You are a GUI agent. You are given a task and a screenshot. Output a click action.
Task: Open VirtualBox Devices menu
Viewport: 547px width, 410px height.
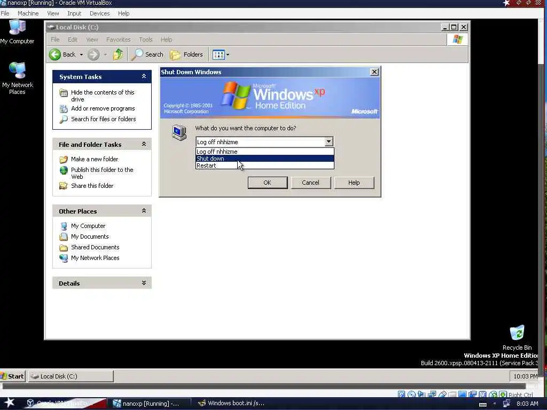(99, 13)
